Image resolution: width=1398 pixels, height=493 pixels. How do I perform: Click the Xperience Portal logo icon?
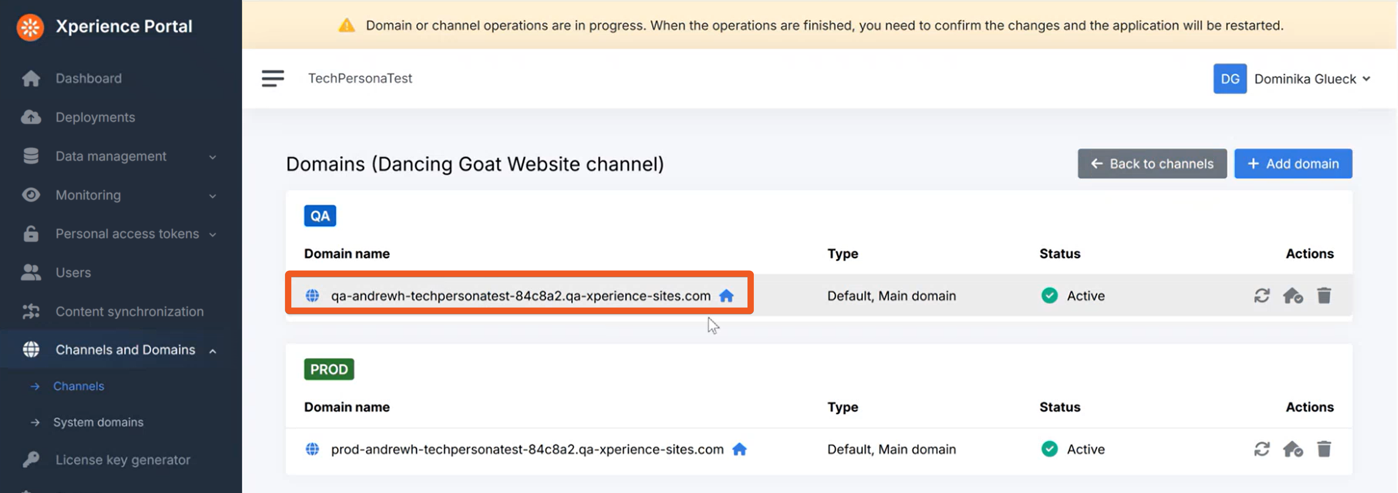(x=30, y=27)
